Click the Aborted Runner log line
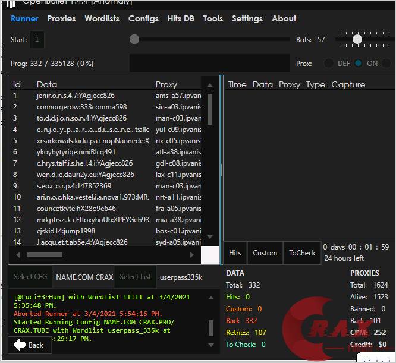 point(88,314)
